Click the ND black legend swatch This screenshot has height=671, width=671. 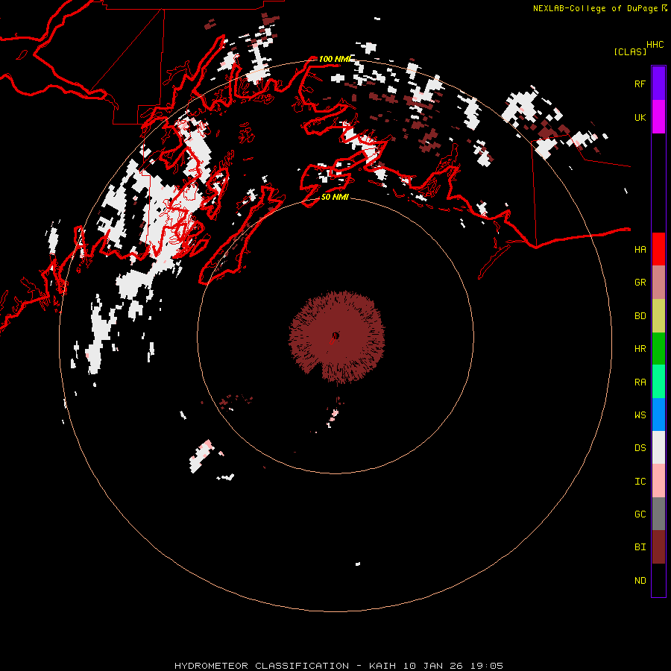658,580
